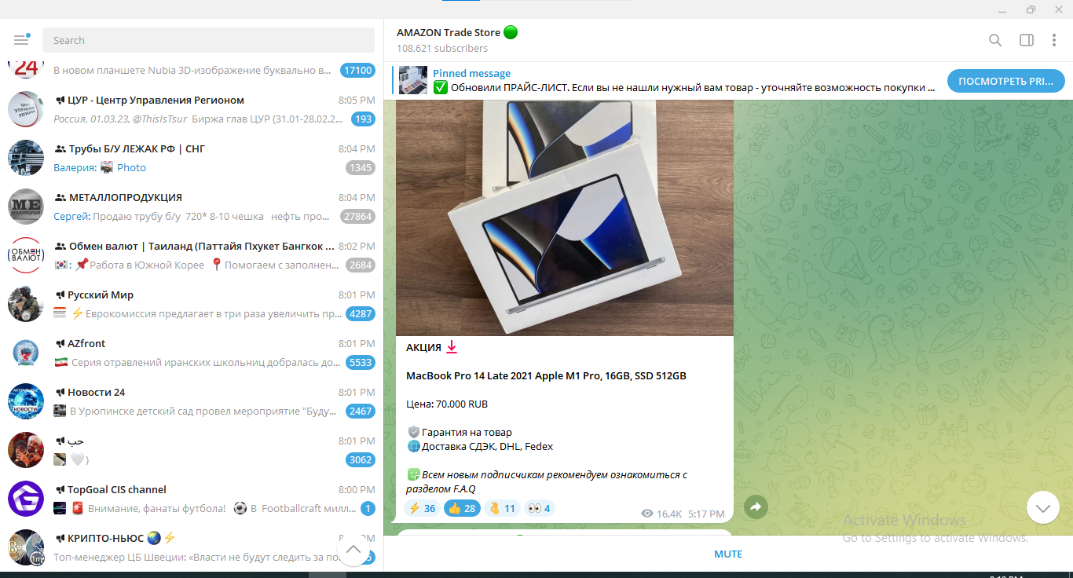Click the Search chats input field
The image size is (1073, 578).
(208, 40)
